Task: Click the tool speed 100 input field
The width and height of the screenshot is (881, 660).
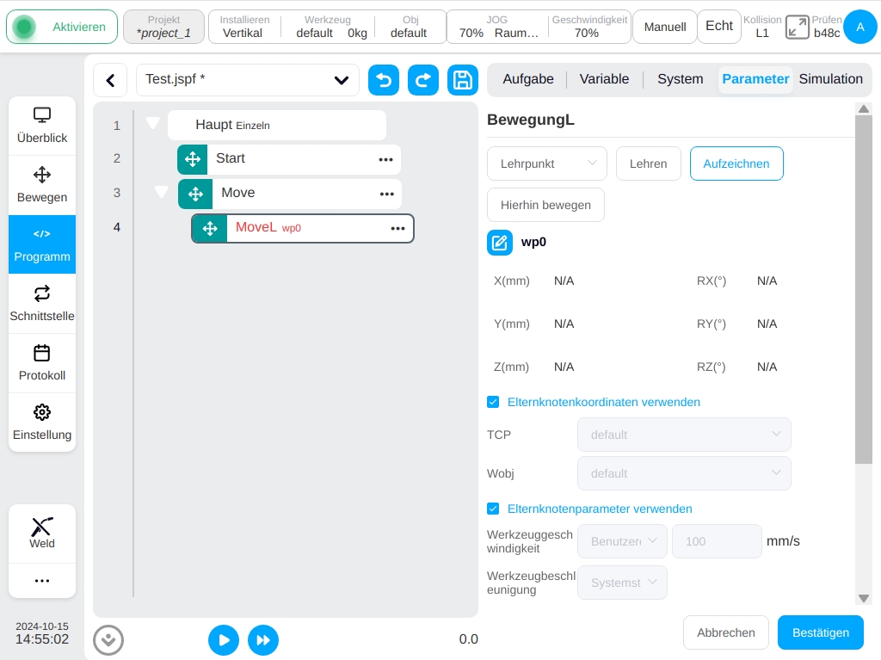Action: [x=717, y=541]
